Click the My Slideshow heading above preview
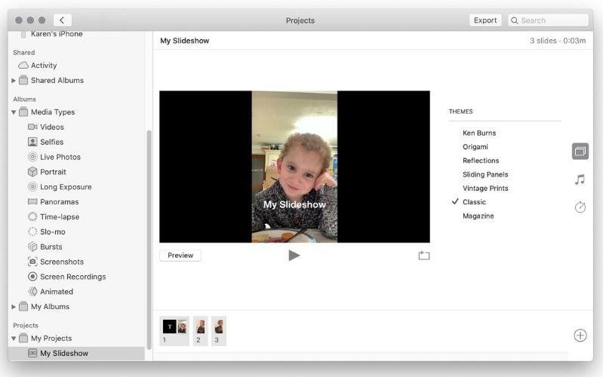Image resolution: width=603 pixels, height=377 pixels. click(x=185, y=41)
